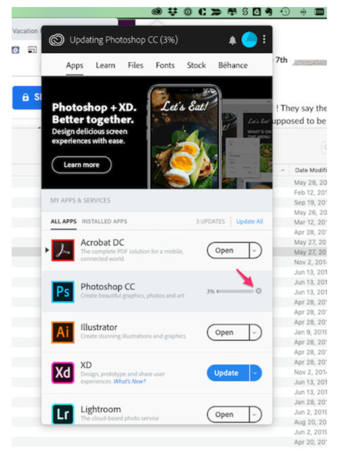
Task: Expand the Lightroom Open dropdown arrow
Action: pyautogui.click(x=255, y=414)
